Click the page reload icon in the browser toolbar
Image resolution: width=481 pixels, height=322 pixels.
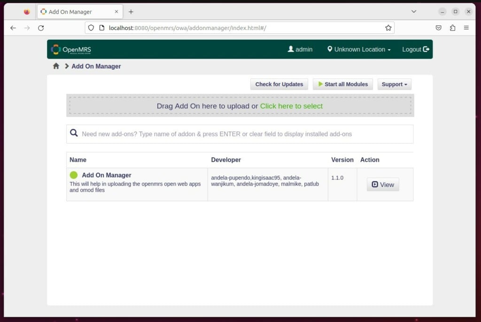(41, 28)
